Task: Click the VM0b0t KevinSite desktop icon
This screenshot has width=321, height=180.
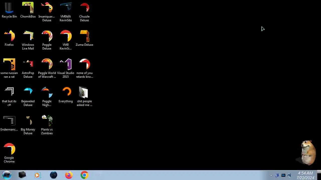Action: (66, 12)
